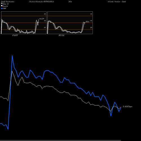This screenshot has height=141, width=141.
Task: Click the blue OBV legend swatch
Action: [2, 8]
